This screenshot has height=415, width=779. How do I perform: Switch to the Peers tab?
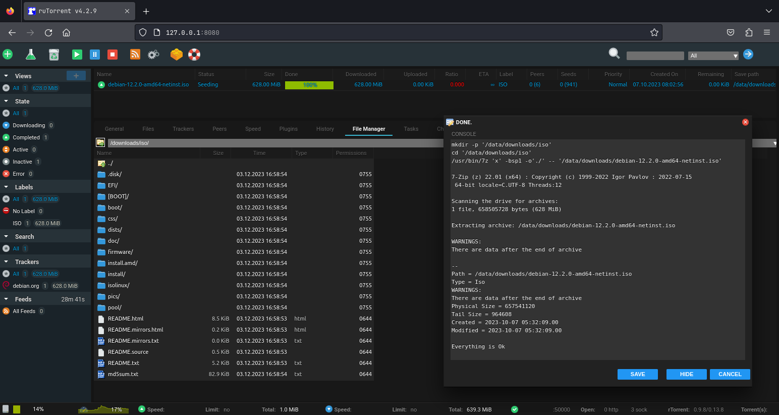coord(219,129)
